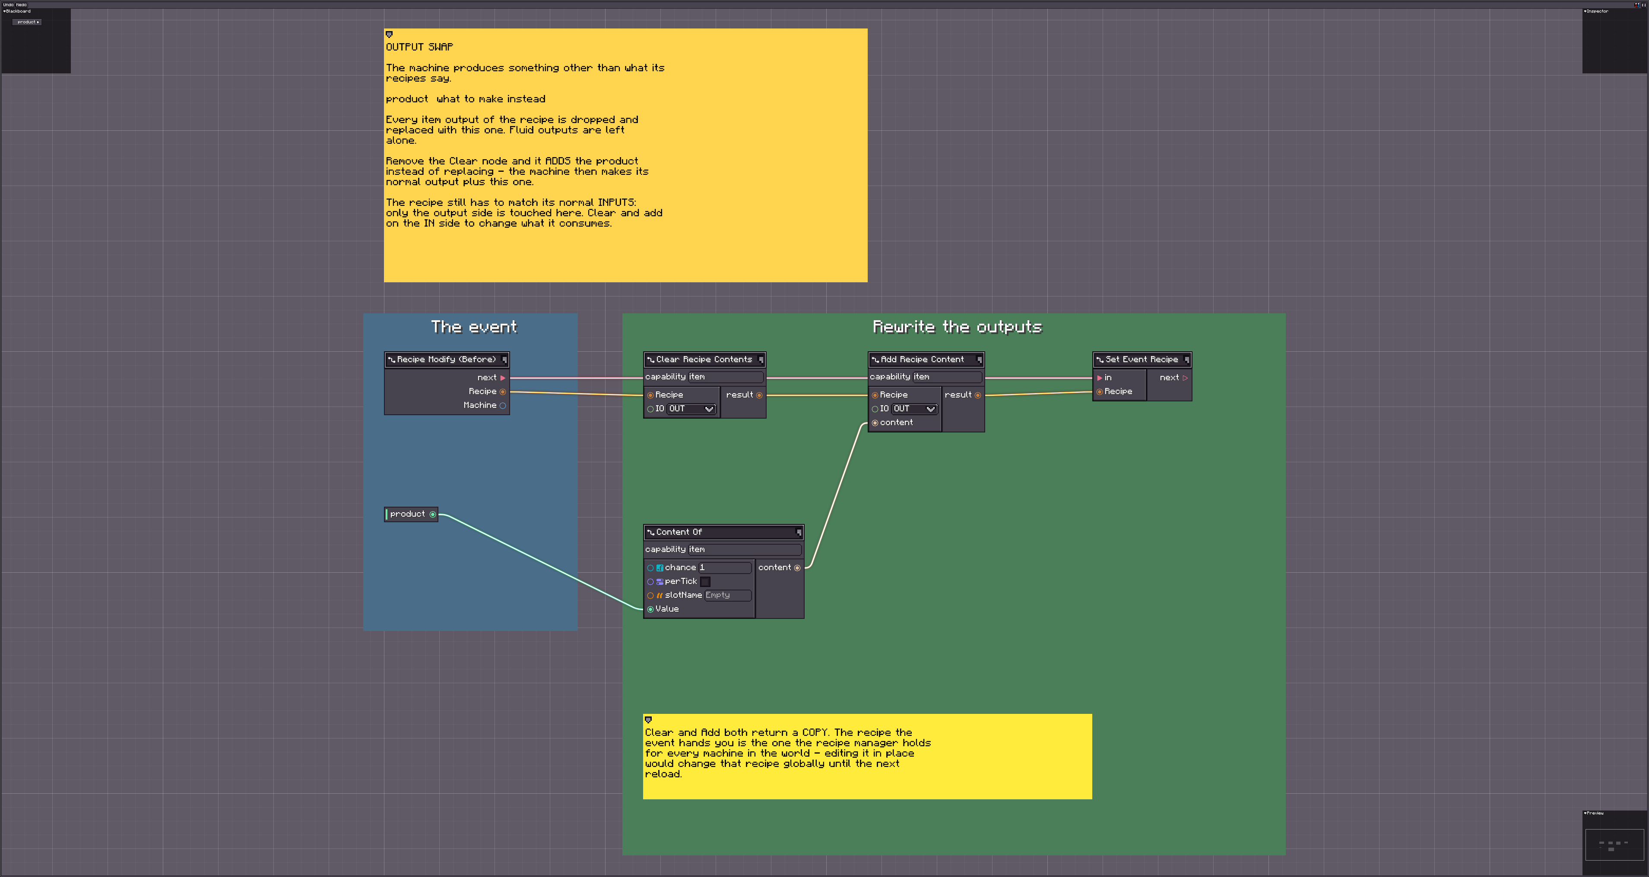Collapse the yellow COPY explanation note
The width and height of the screenshot is (1649, 877).
pyautogui.click(x=648, y=719)
